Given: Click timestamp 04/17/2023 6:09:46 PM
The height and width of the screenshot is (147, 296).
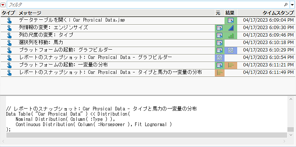Looking at the screenshot, I should pyautogui.click(x=268, y=35).
